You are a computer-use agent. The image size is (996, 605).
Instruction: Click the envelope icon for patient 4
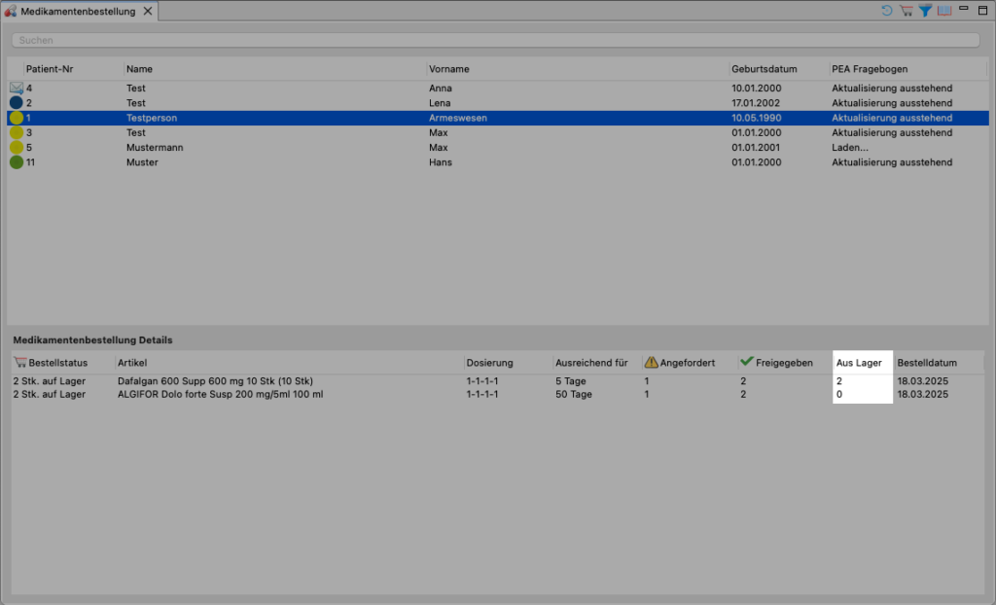pyautogui.click(x=17, y=89)
